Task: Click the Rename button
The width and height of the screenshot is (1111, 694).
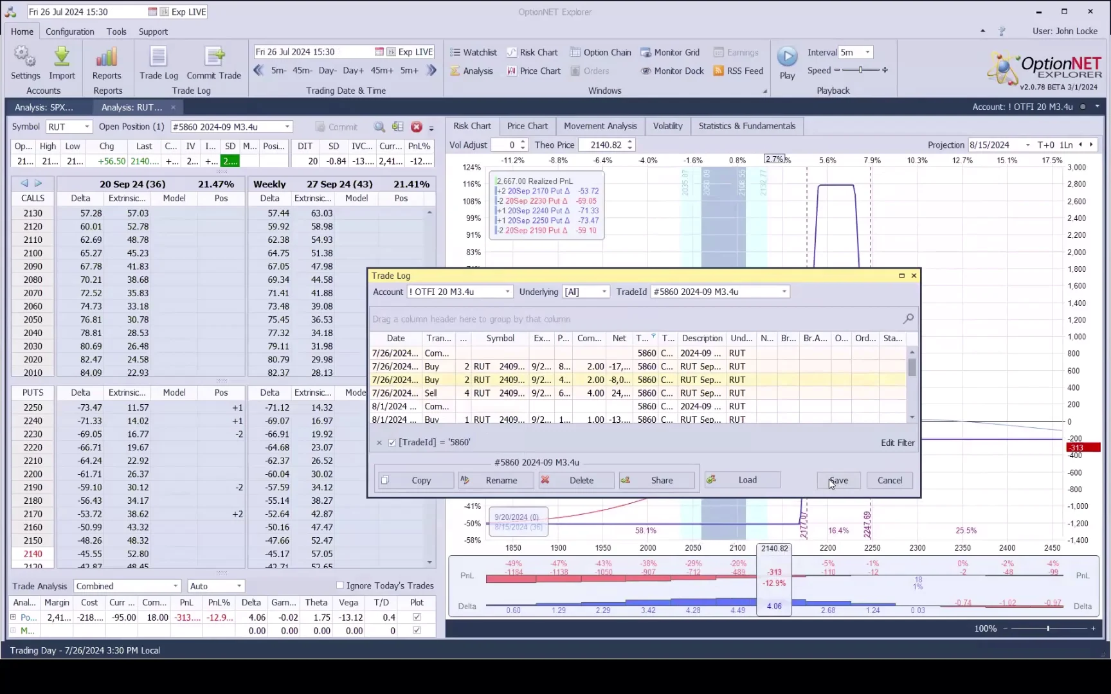Action: (496, 481)
